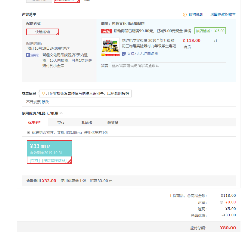Select the ¥33 满118 coupon card

coord(49,152)
